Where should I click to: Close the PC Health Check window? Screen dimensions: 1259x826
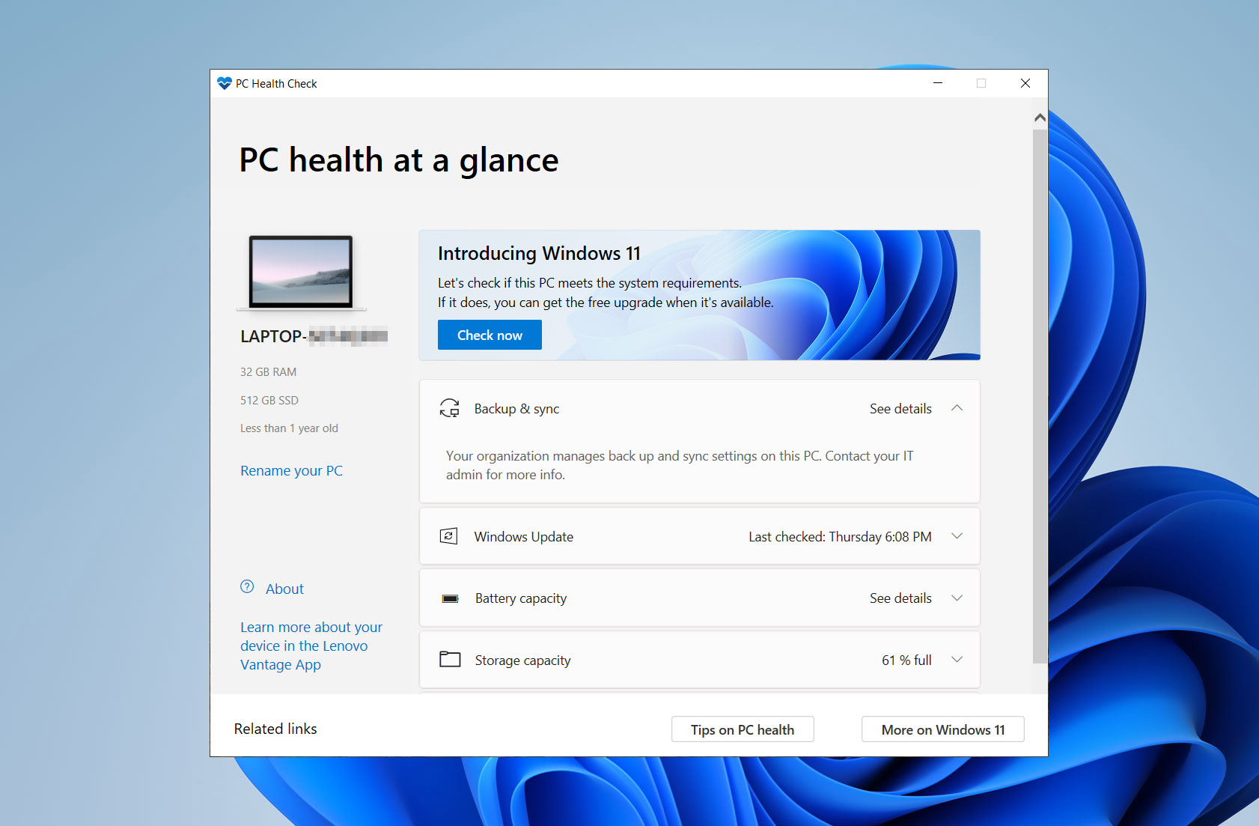tap(1025, 83)
